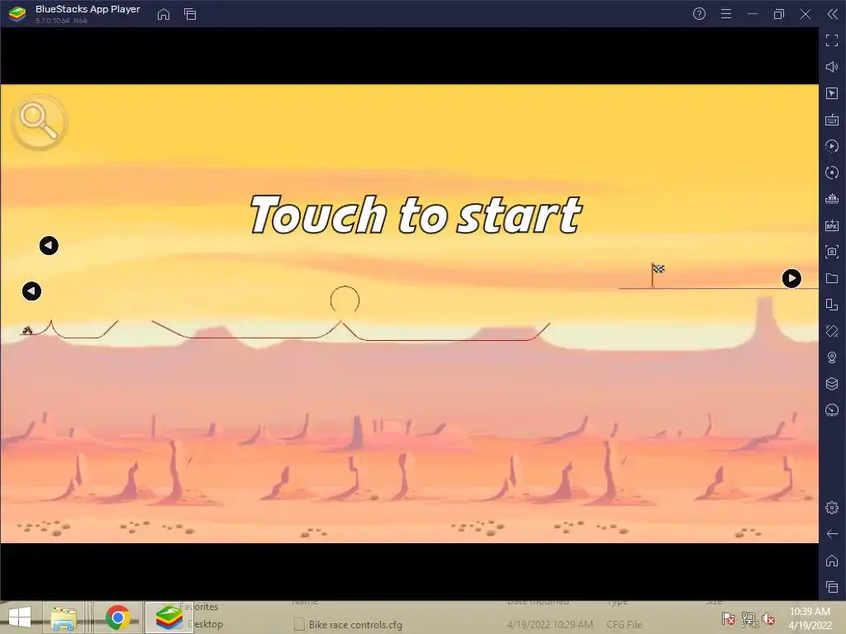Toggle the lock cursor icon

tap(832, 93)
